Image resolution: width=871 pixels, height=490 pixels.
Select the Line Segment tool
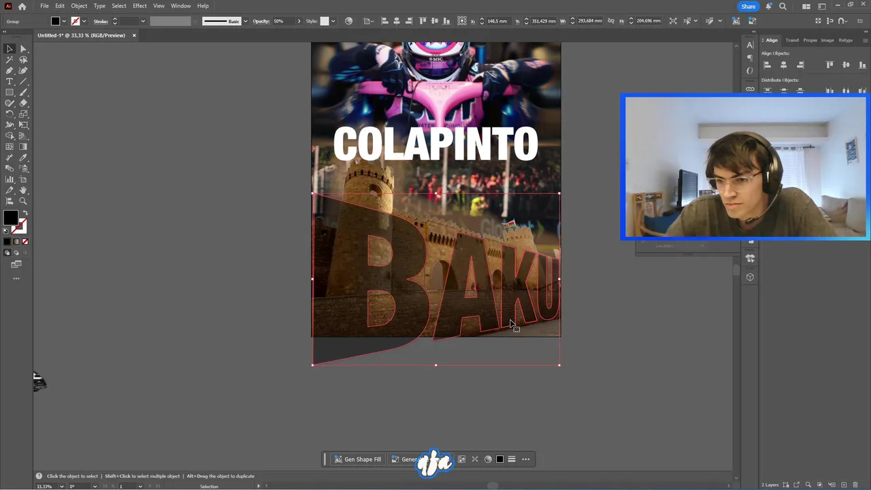click(x=23, y=82)
